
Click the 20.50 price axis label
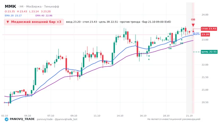point(205,102)
